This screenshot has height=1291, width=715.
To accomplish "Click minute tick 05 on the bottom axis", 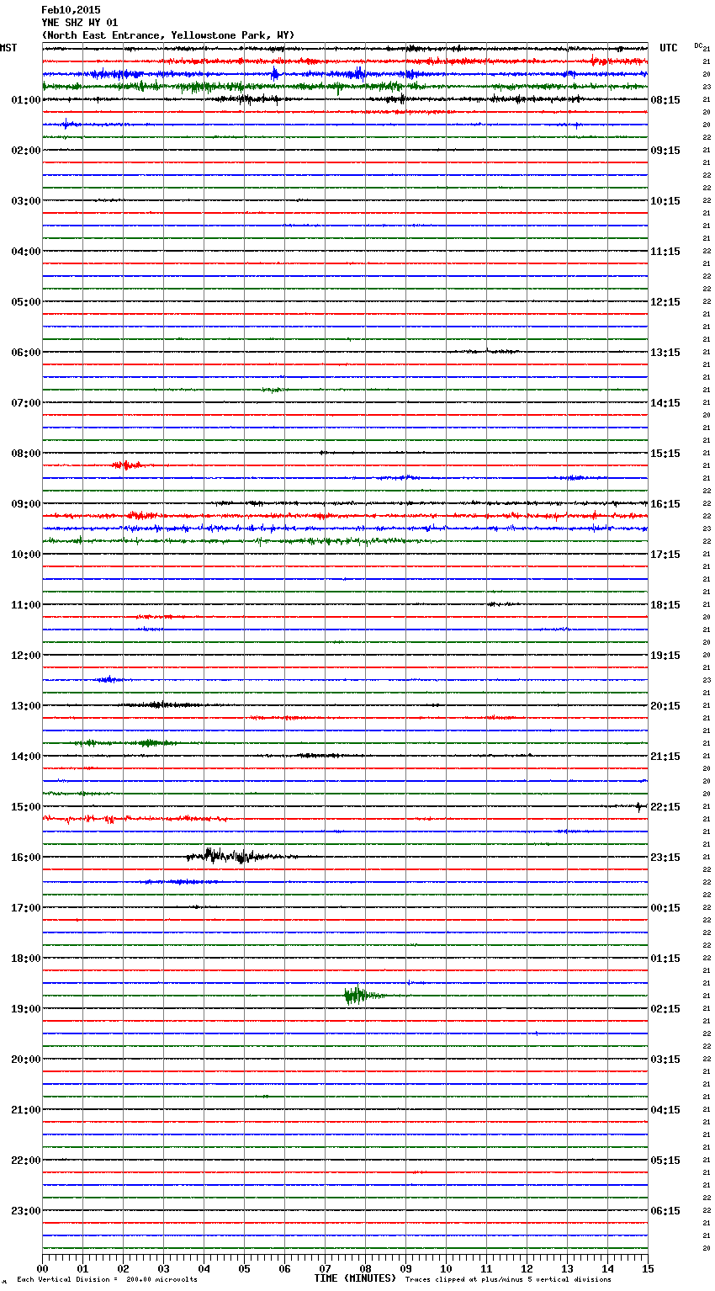I will 244,1268.
